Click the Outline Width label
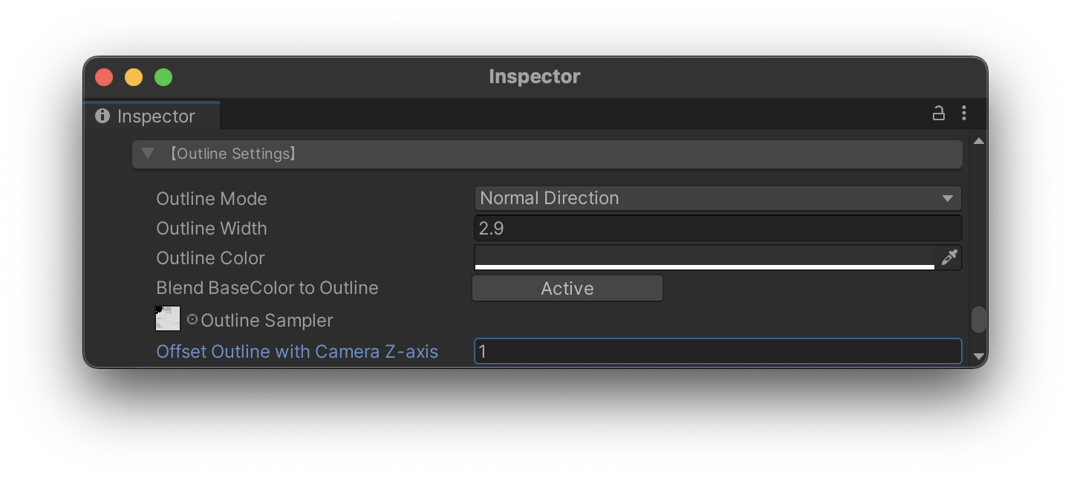The width and height of the screenshot is (1071, 478). click(x=211, y=228)
